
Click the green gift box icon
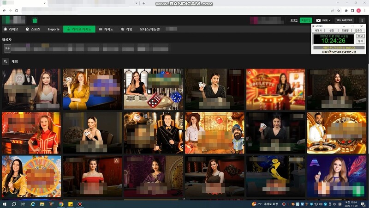pyautogui.click(x=35, y=20)
